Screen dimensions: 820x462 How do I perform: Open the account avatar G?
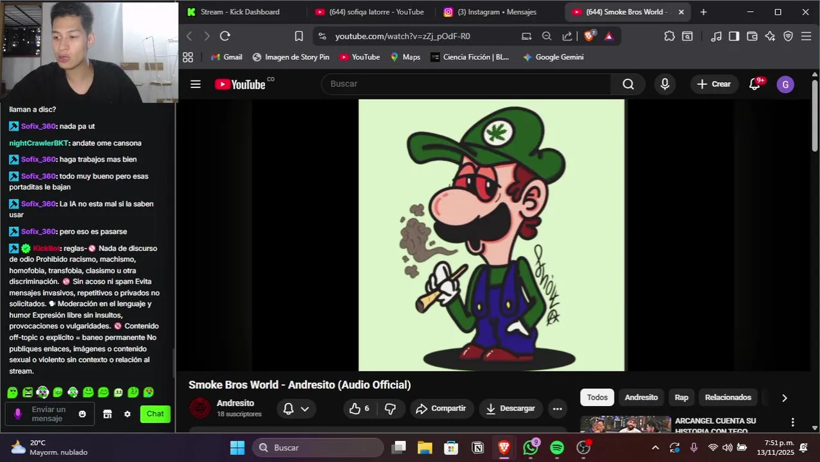coord(785,85)
